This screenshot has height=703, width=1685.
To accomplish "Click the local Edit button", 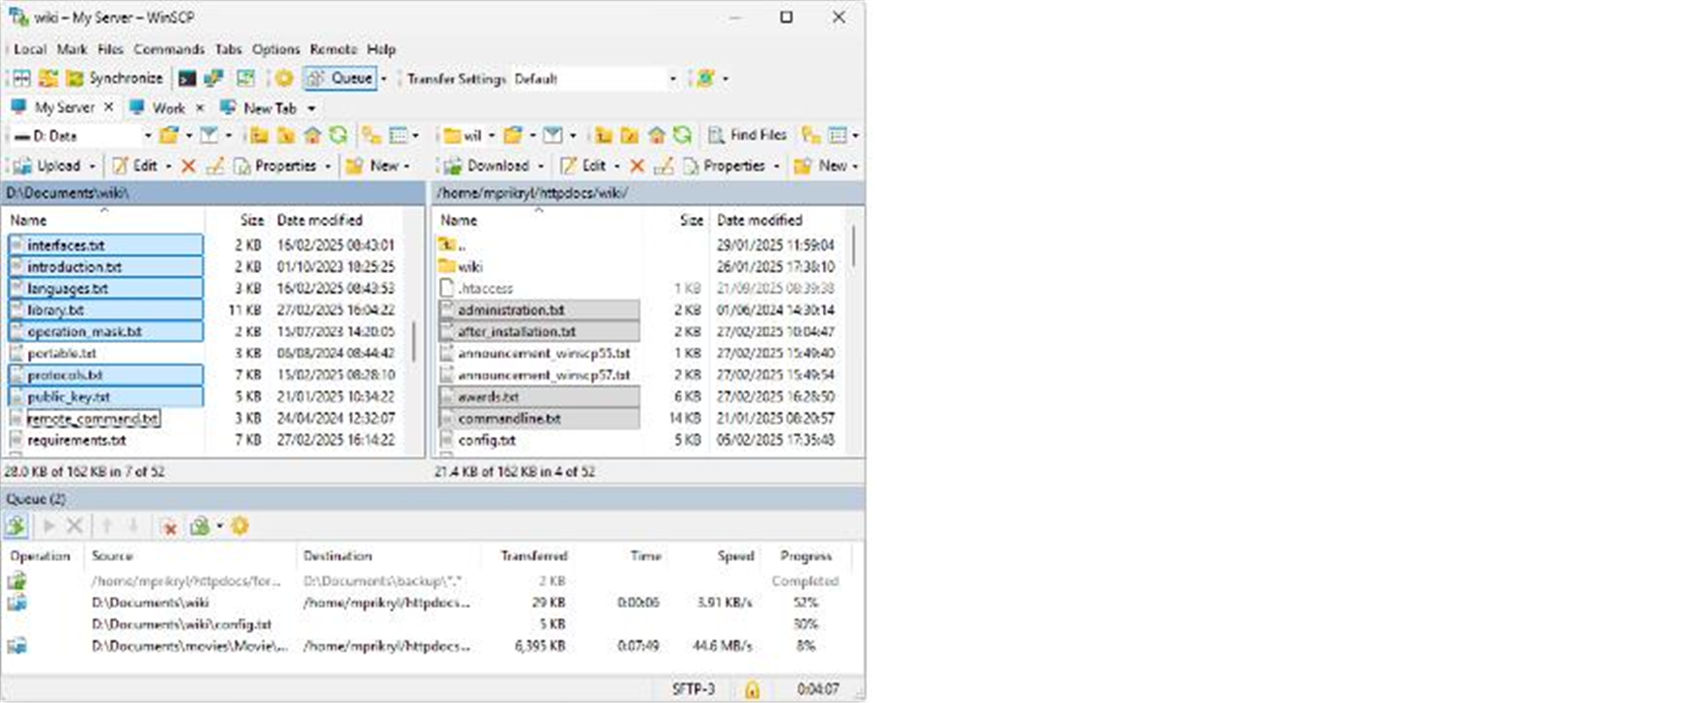I will [134, 166].
